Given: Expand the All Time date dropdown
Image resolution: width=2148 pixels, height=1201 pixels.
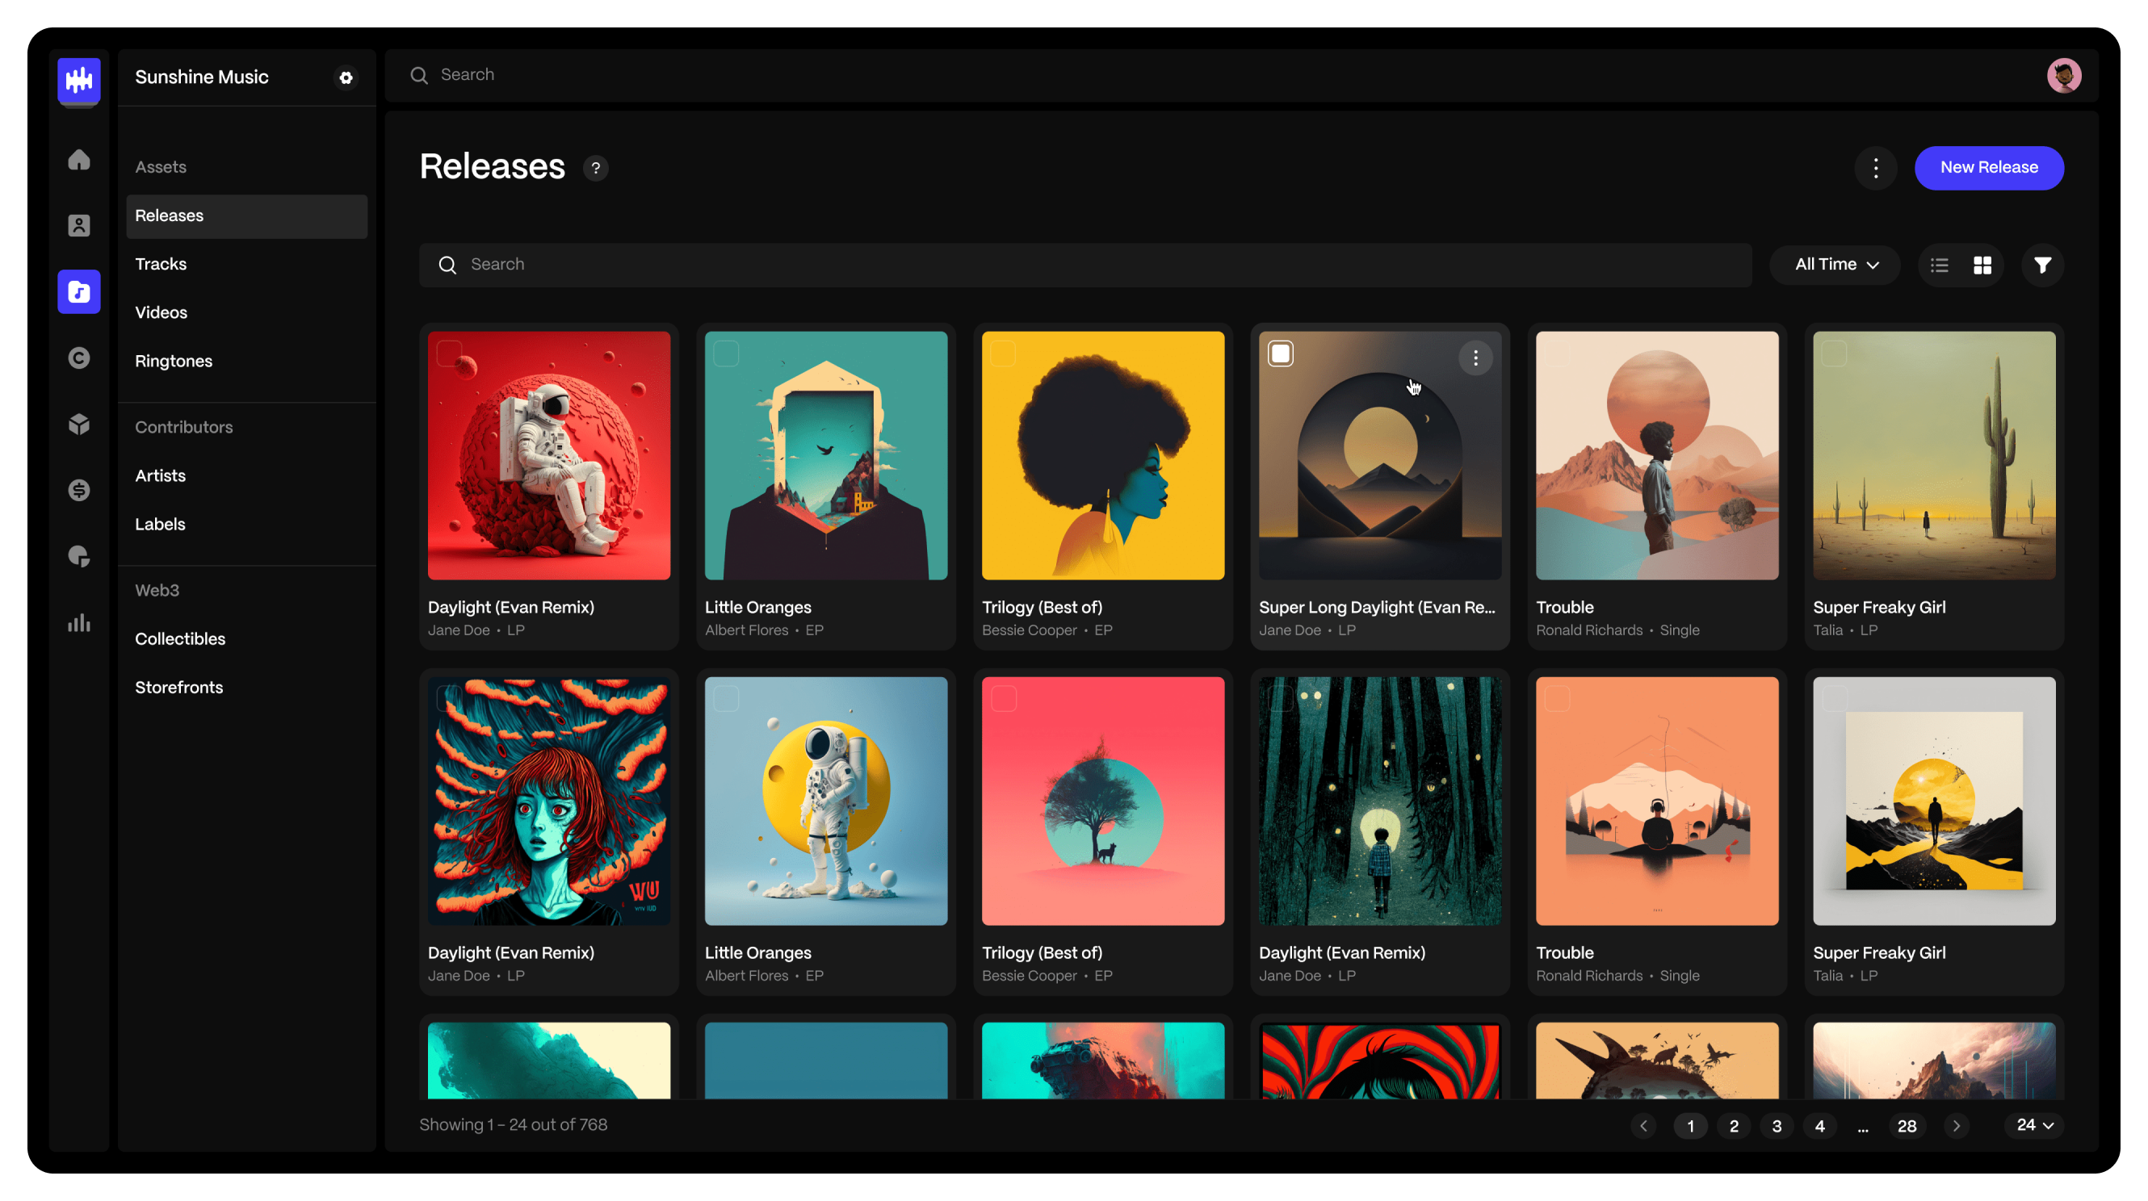Looking at the screenshot, I should point(1835,265).
